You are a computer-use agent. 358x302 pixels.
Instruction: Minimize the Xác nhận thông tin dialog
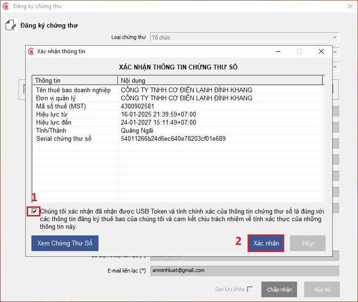tap(278, 51)
